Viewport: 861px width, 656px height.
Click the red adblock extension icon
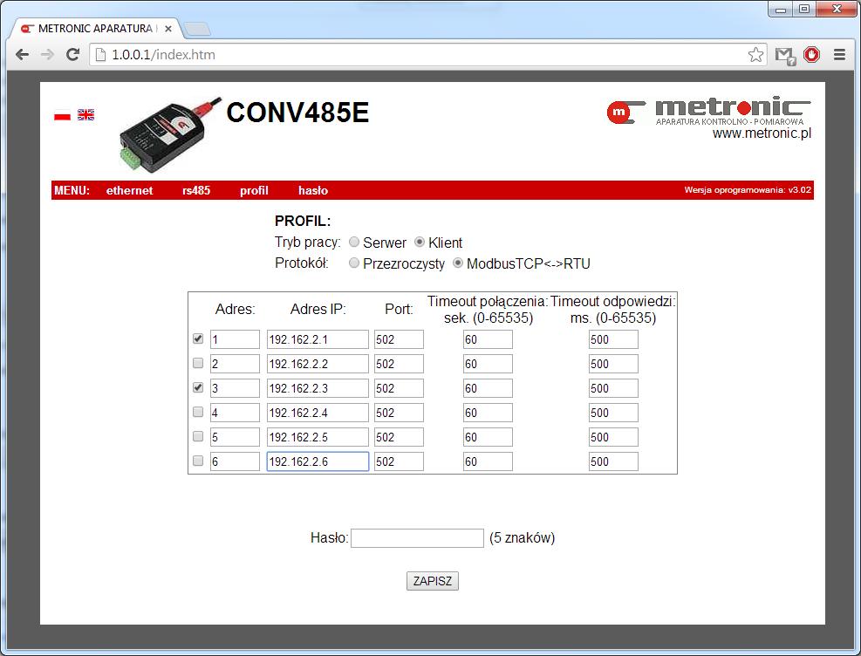click(811, 54)
